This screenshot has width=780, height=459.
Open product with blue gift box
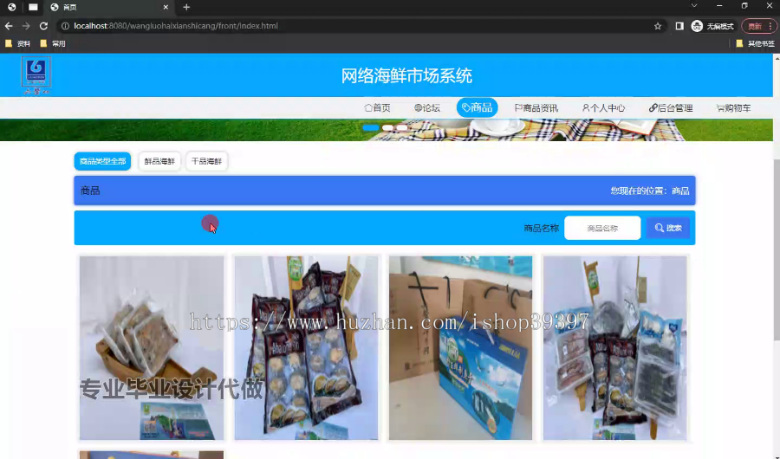tap(461, 347)
